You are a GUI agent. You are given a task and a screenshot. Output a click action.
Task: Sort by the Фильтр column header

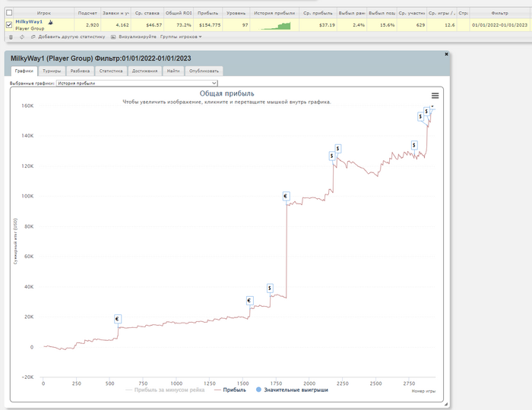500,13
